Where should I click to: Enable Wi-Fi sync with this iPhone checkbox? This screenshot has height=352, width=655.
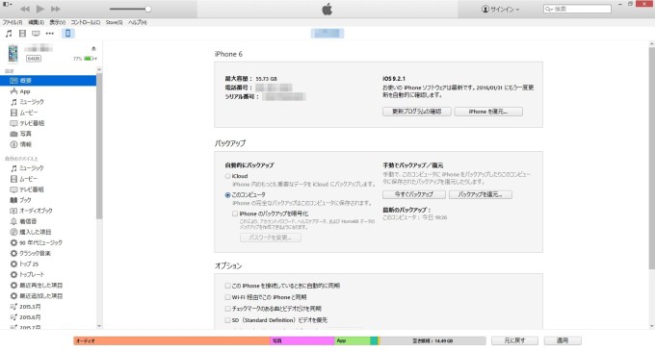227,297
